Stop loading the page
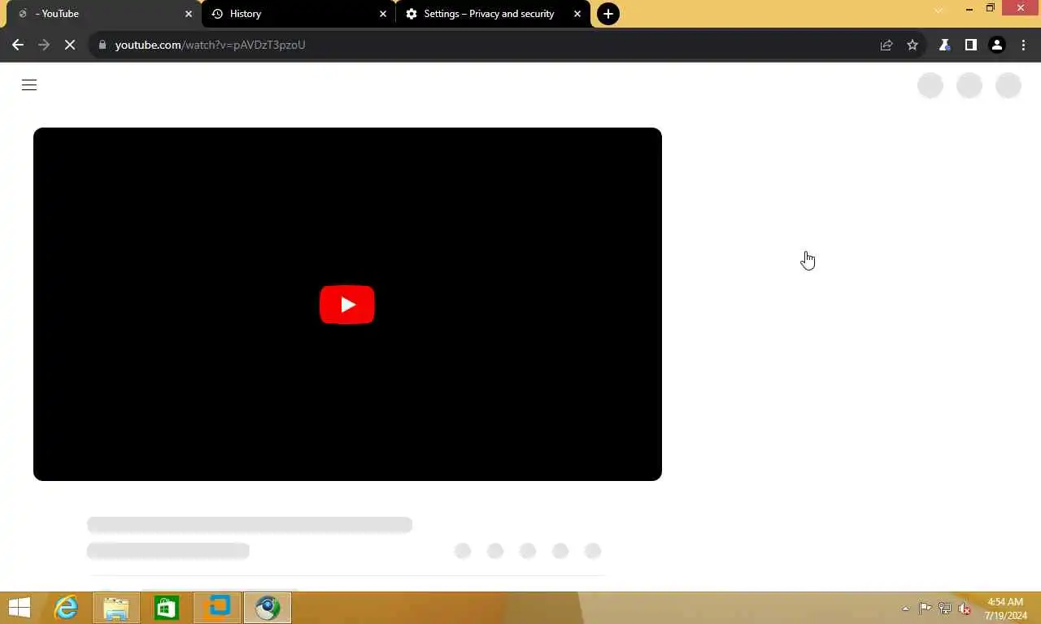This screenshot has height=624, width=1041. pos(70,45)
